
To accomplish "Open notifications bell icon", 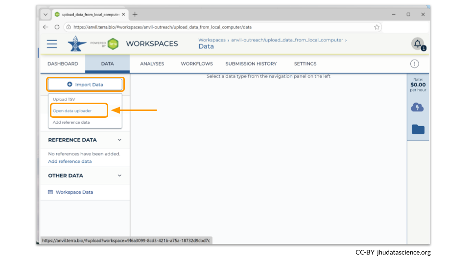I will coord(418,44).
